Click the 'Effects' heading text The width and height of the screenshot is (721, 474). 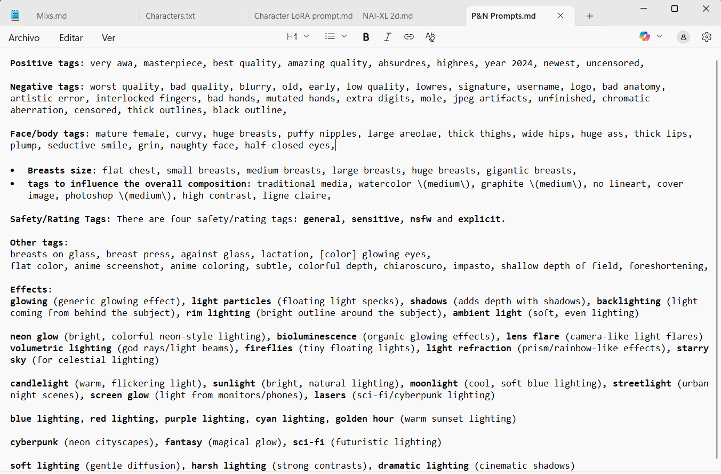29,289
